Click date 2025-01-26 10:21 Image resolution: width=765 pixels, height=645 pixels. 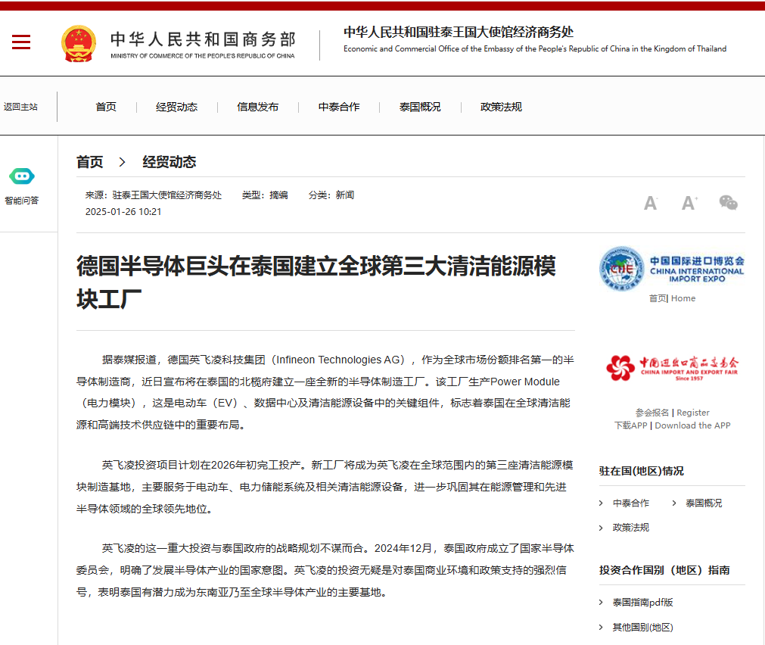point(123,212)
